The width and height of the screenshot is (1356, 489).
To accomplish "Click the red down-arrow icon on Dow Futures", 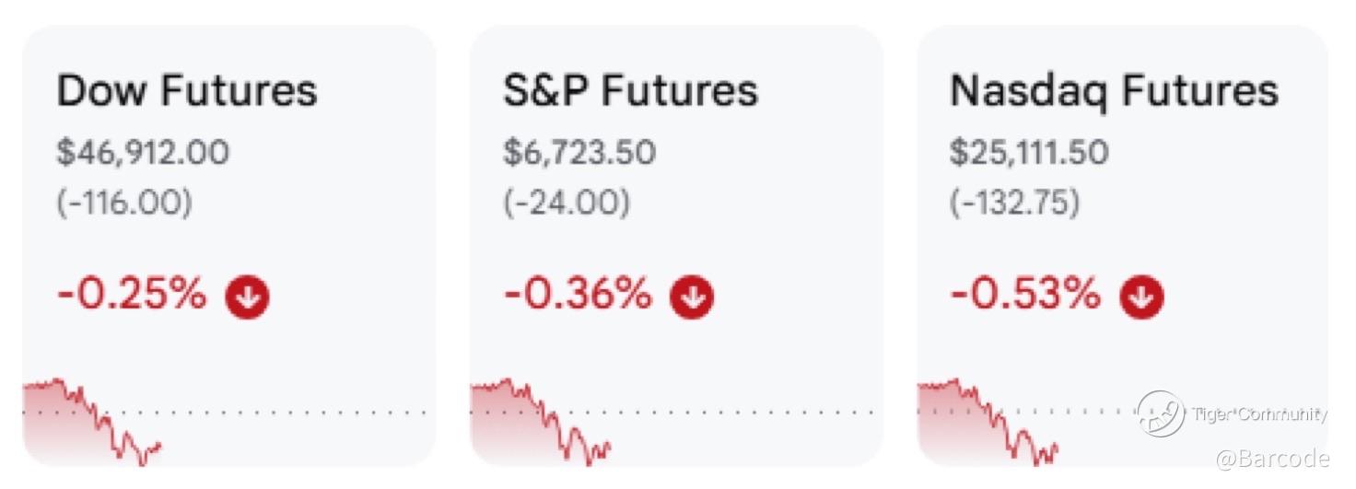I will pos(248,297).
